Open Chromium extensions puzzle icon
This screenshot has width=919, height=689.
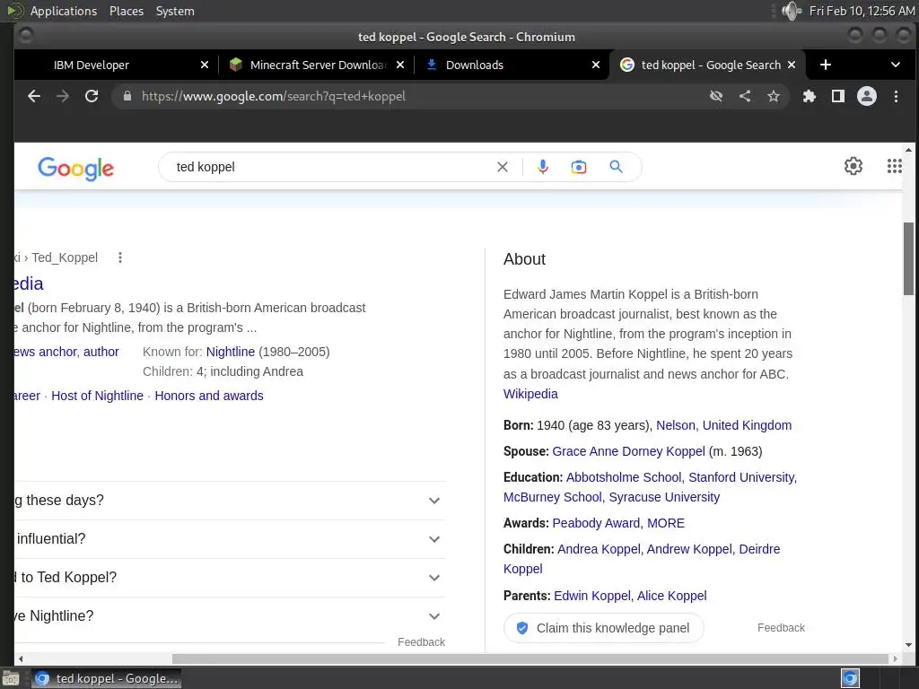point(810,96)
